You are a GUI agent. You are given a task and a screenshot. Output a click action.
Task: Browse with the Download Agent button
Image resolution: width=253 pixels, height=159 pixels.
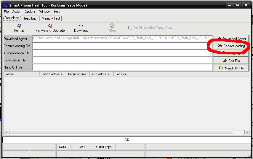tap(231, 39)
